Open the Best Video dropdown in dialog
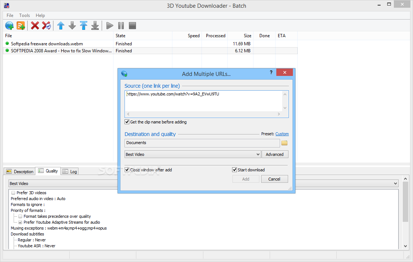Viewport: 413px width, 262px height. coord(193,154)
